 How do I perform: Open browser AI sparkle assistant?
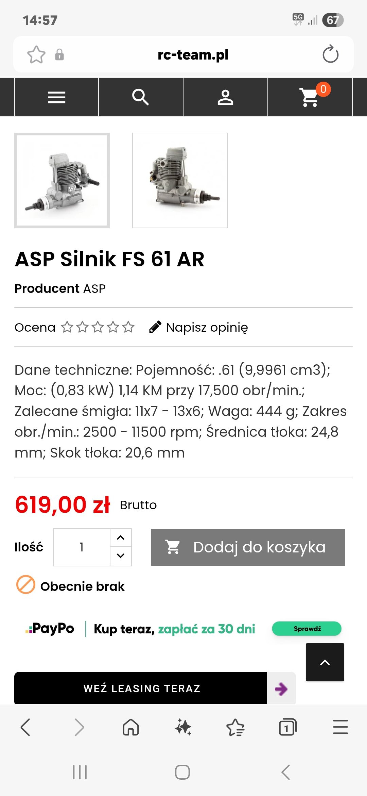coord(183,727)
